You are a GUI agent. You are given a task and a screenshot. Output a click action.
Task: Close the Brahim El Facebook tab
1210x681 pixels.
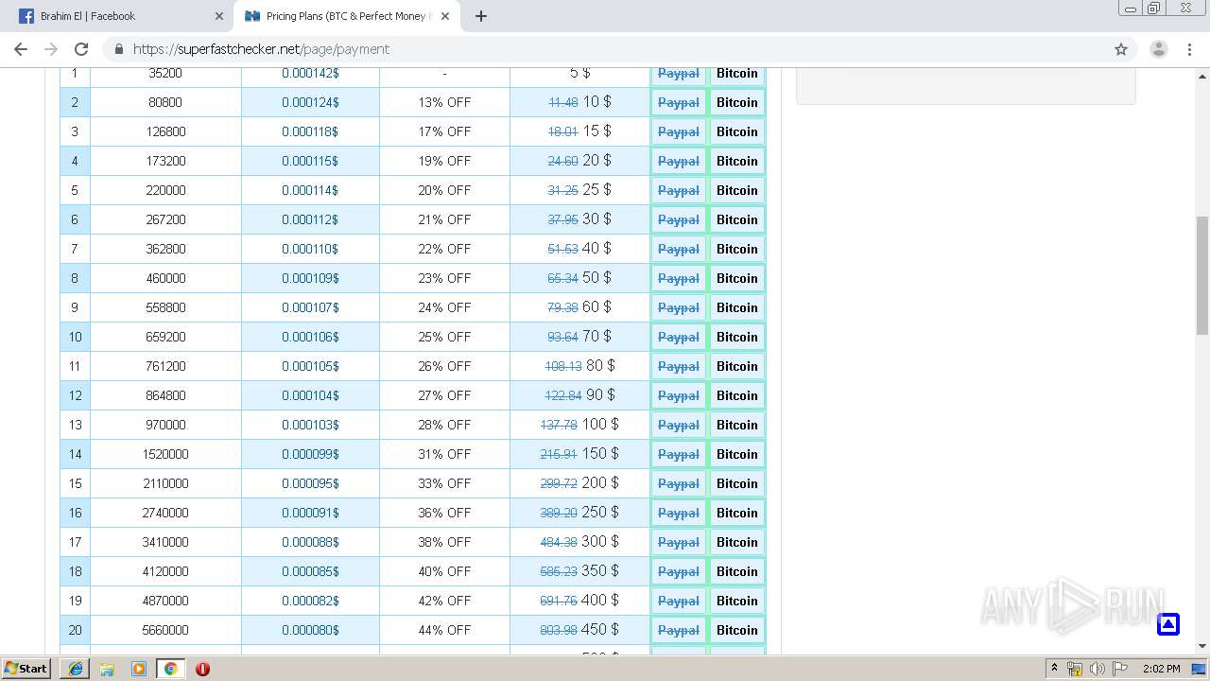[x=219, y=16]
